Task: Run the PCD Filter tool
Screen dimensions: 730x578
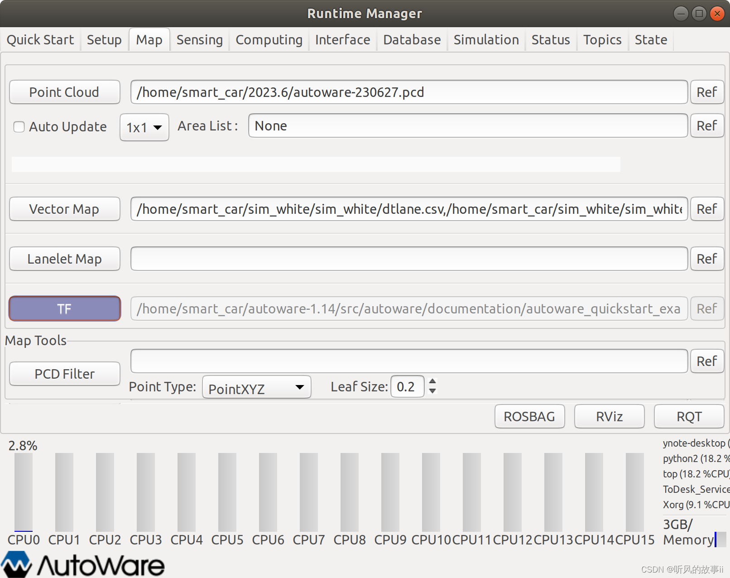Action: (64, 374)
